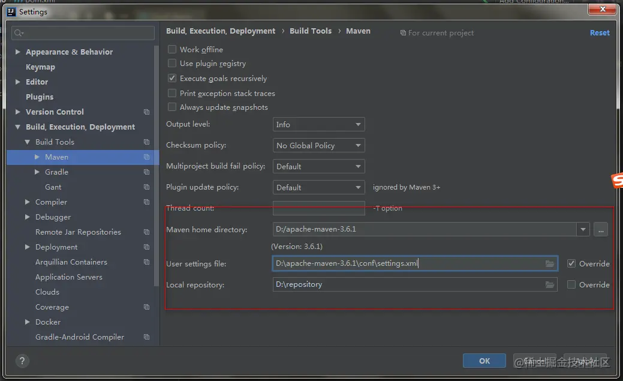
Task: Click the IntelliJ logo in the title bar
Action: point(11,12)
